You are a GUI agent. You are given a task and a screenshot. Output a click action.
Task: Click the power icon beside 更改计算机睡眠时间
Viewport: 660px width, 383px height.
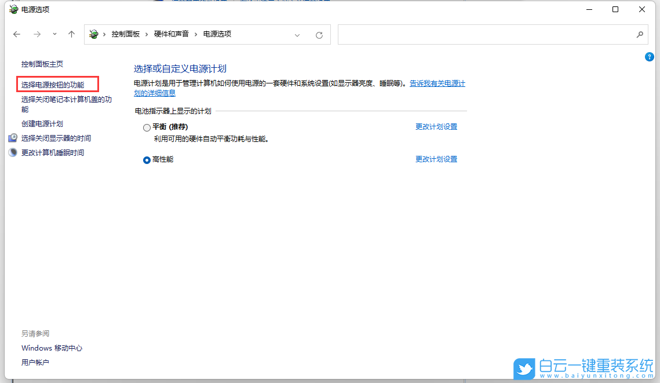point(13,152)
